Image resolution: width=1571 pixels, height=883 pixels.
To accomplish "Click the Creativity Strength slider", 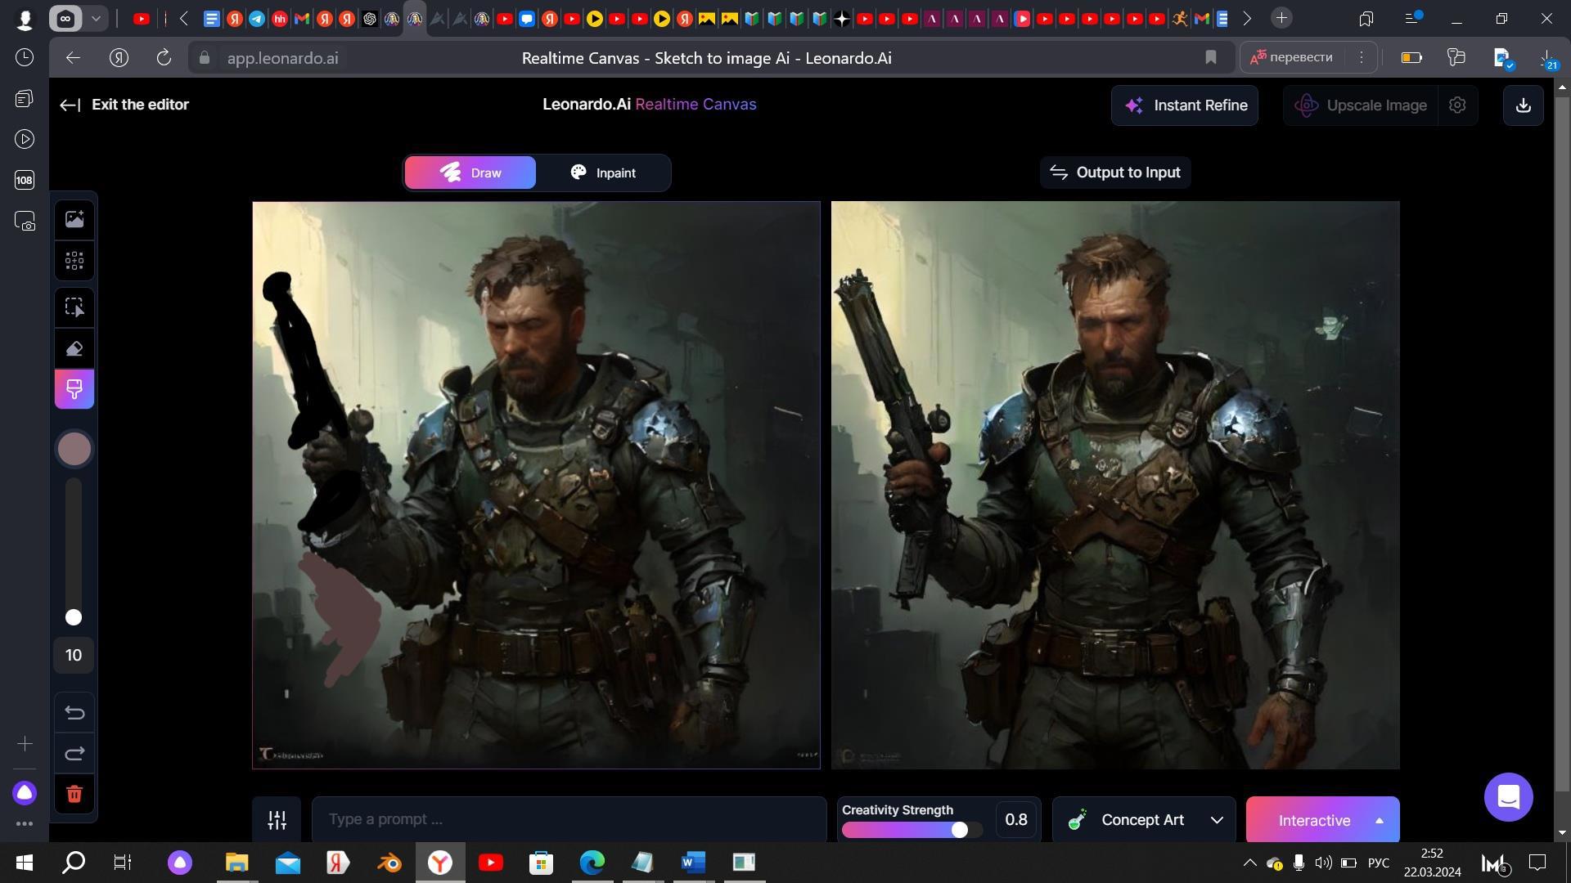I will point(911,830).
